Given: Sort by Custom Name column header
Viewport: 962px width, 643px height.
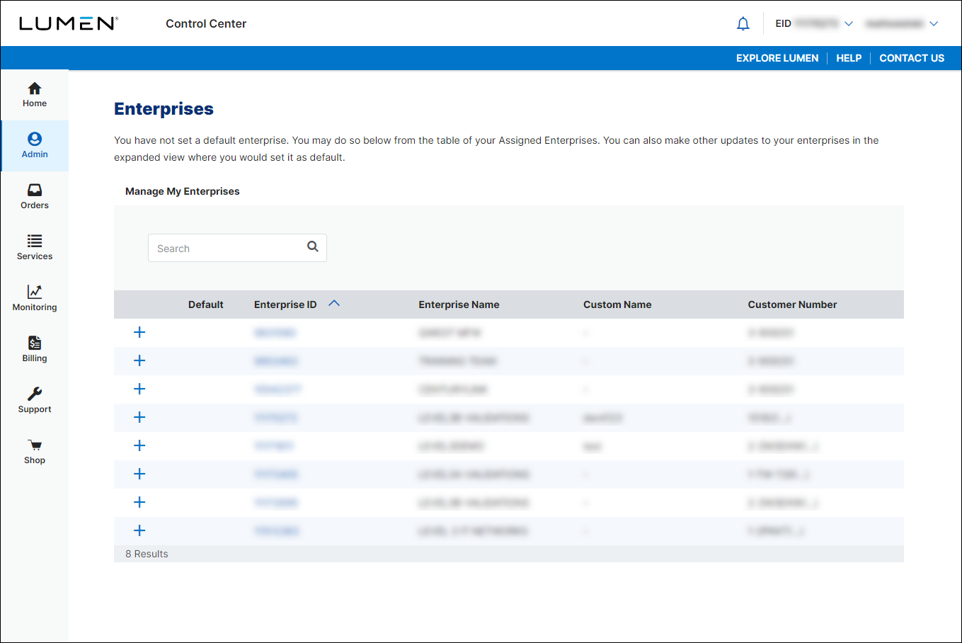Looking at the screenshot, I should point(617,305).
